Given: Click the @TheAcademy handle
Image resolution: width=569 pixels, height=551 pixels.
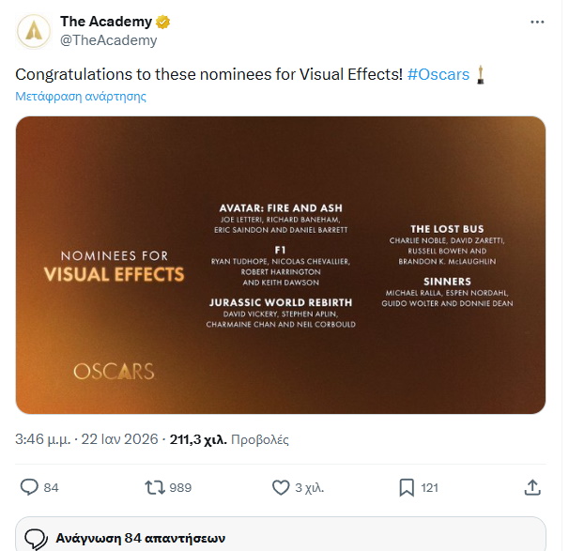Looking at the screenshot, I should coord(108,40).
